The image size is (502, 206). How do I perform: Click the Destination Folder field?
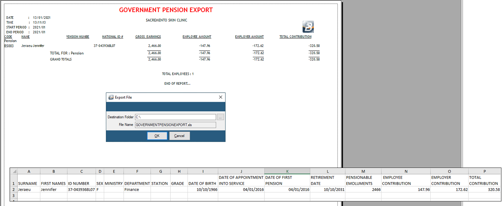point(175,117)
